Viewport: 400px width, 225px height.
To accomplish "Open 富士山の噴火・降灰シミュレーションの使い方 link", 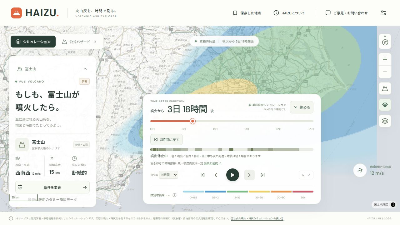I will click(x=257, y=218).
